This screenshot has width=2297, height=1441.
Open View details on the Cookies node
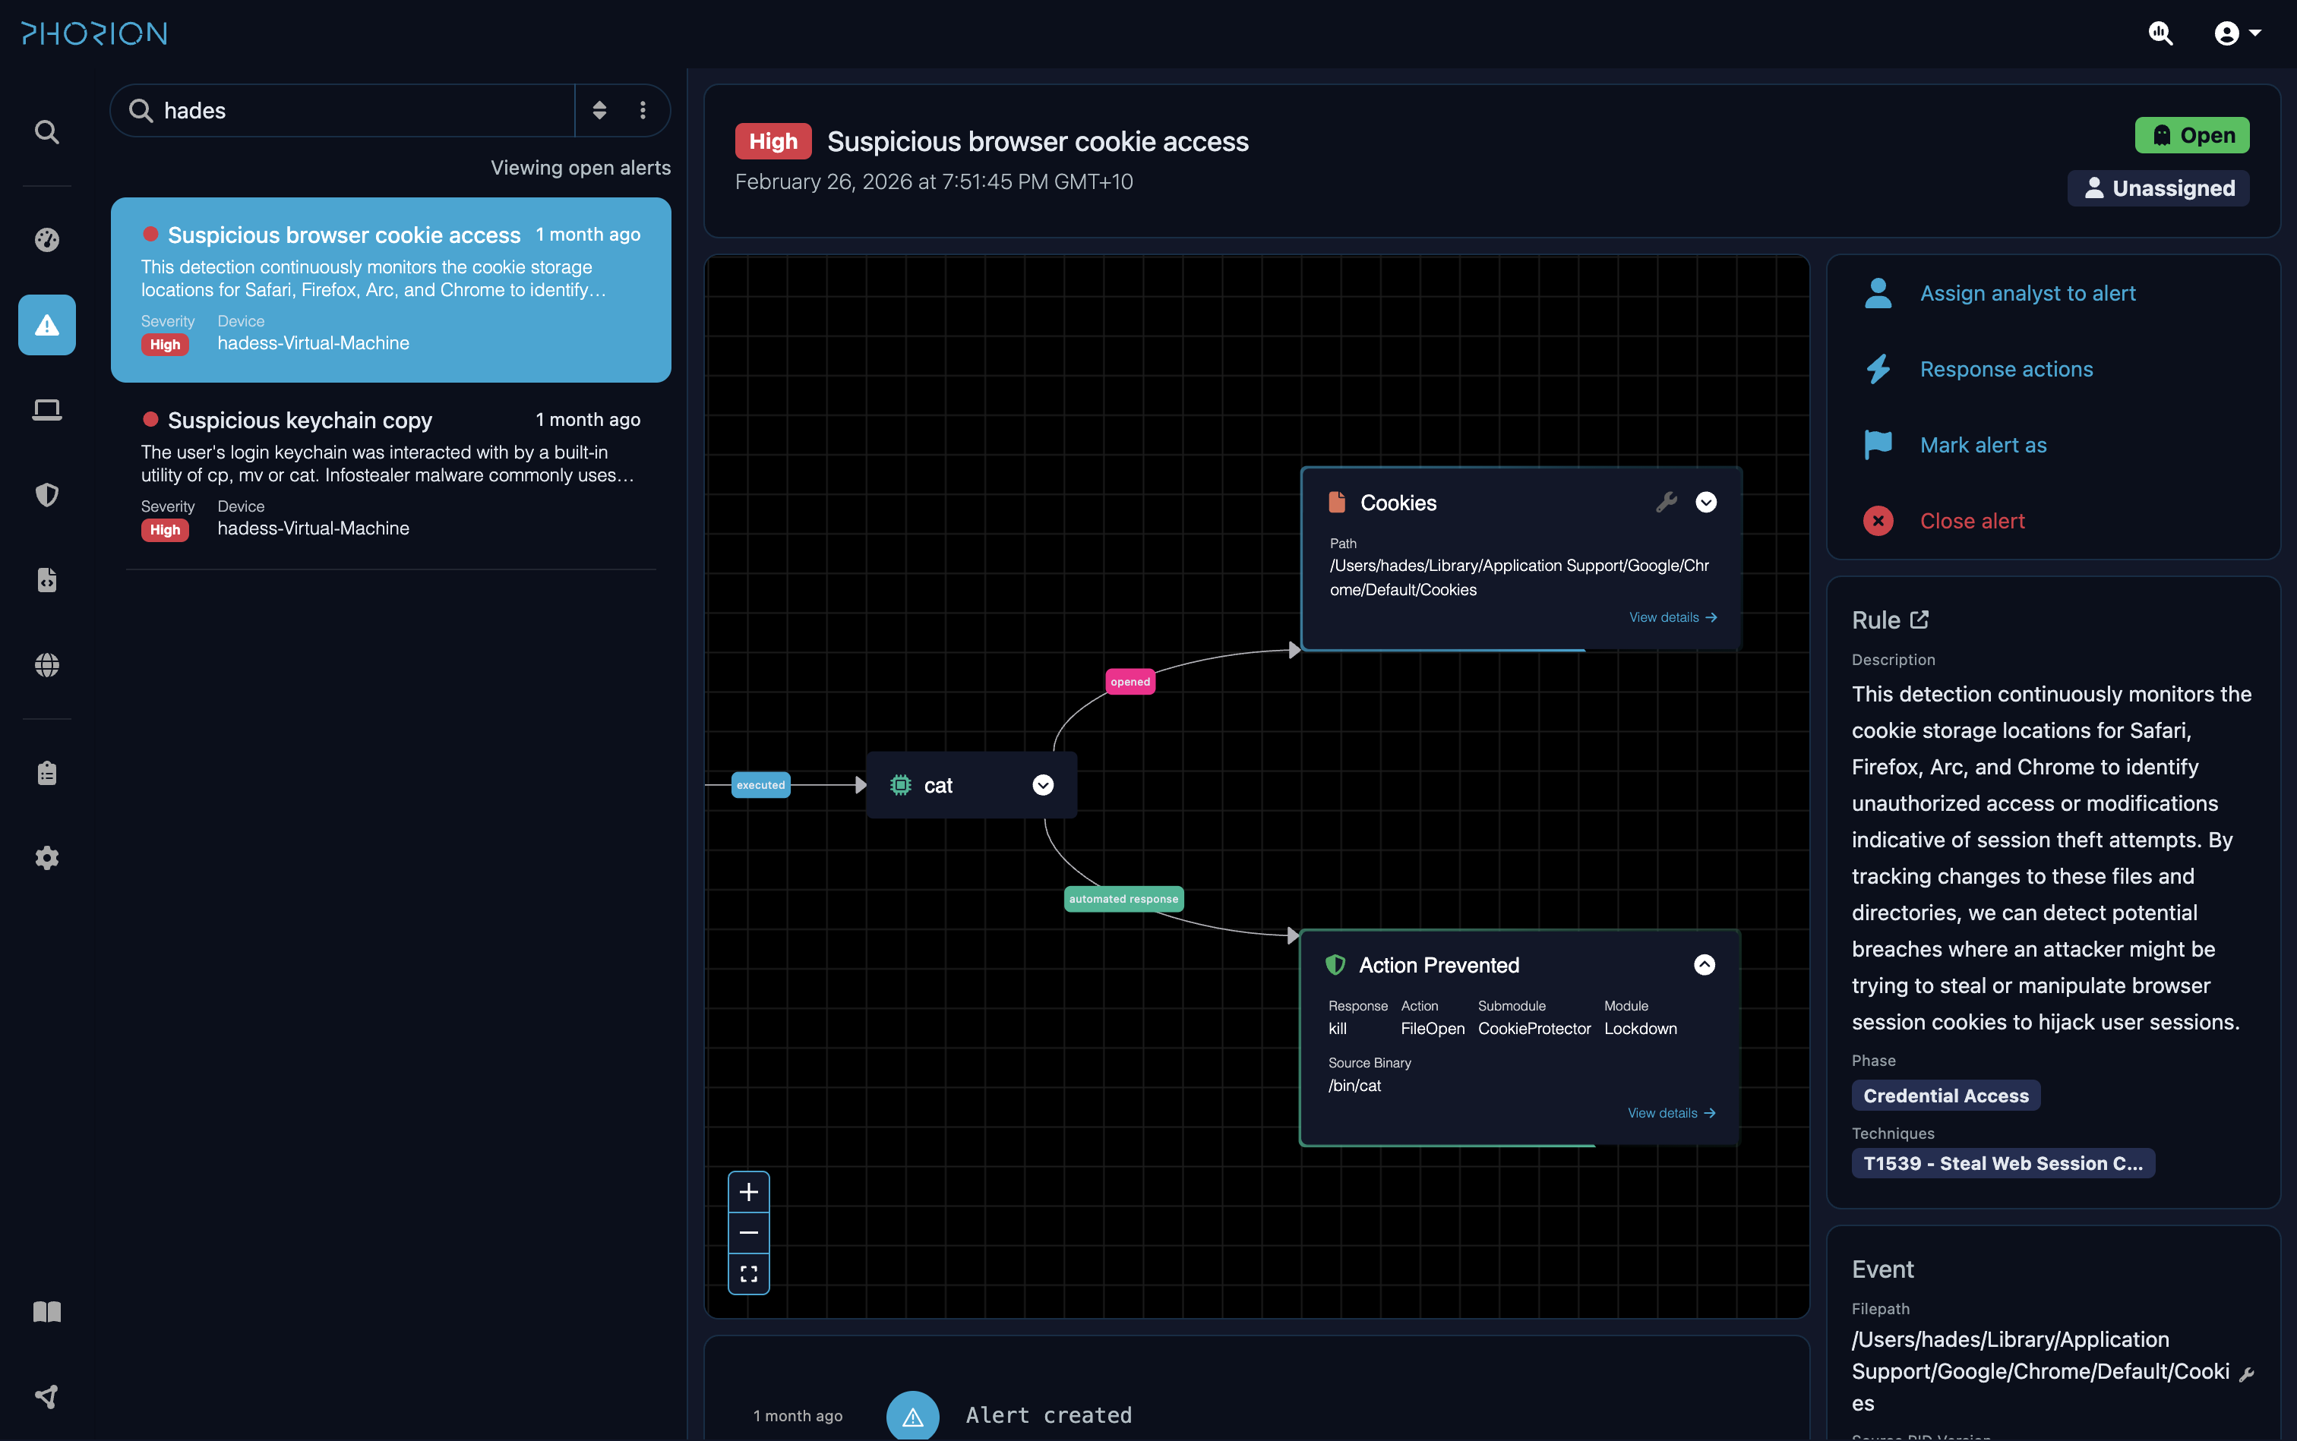(1672, 616)
